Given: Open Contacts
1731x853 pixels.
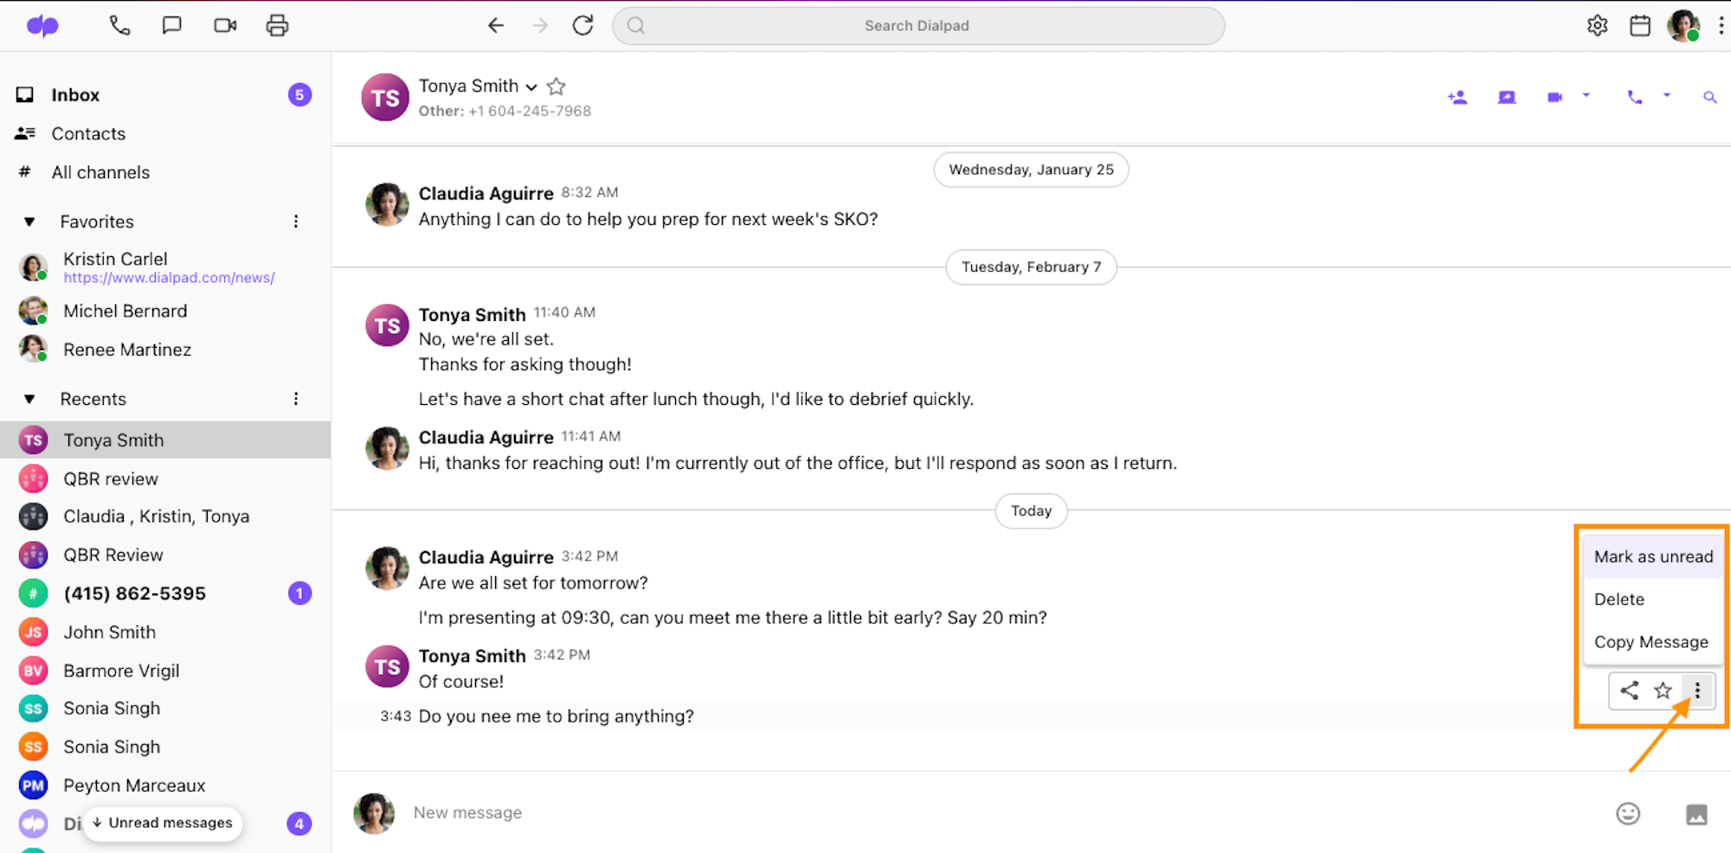Looking at the screenshot, I should pos(88,134).
